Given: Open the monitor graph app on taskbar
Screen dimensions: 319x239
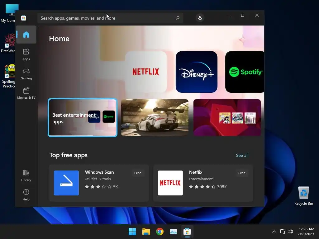Looking at the screenshot, I should (173, 232).
